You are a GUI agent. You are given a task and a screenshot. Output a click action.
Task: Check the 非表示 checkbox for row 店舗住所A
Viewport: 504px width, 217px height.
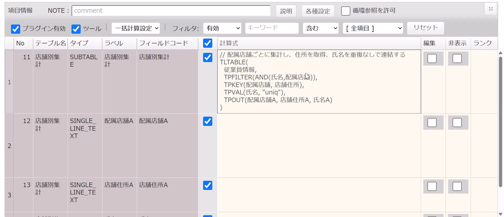(x=457, y=186)
